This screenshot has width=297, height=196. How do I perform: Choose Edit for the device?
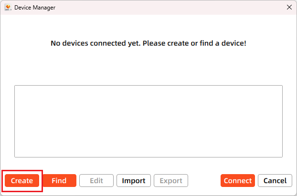[x=96, y=181]
